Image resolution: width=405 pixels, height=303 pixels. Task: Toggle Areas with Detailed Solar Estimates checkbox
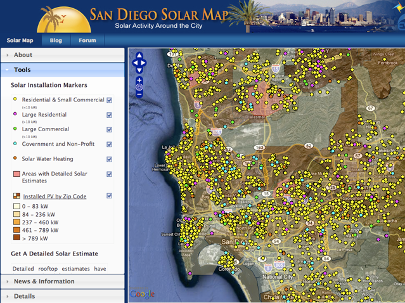click(109, 174)
